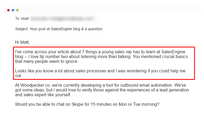Click 'a question' at subject end
The image size is (204, 119).
click(x=94, y=29)
